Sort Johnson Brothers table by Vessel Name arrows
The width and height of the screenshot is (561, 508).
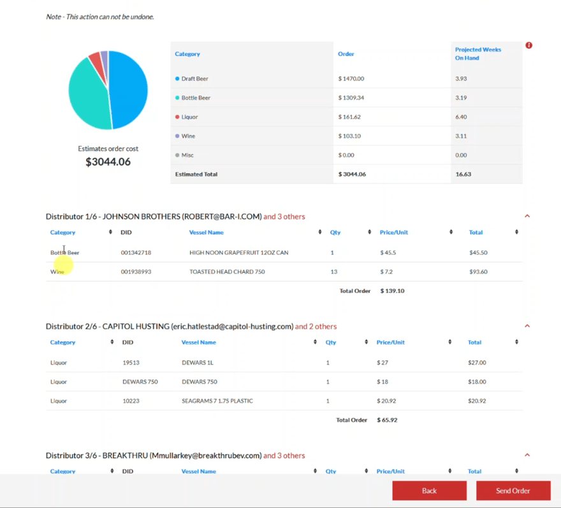pos(320,232)
